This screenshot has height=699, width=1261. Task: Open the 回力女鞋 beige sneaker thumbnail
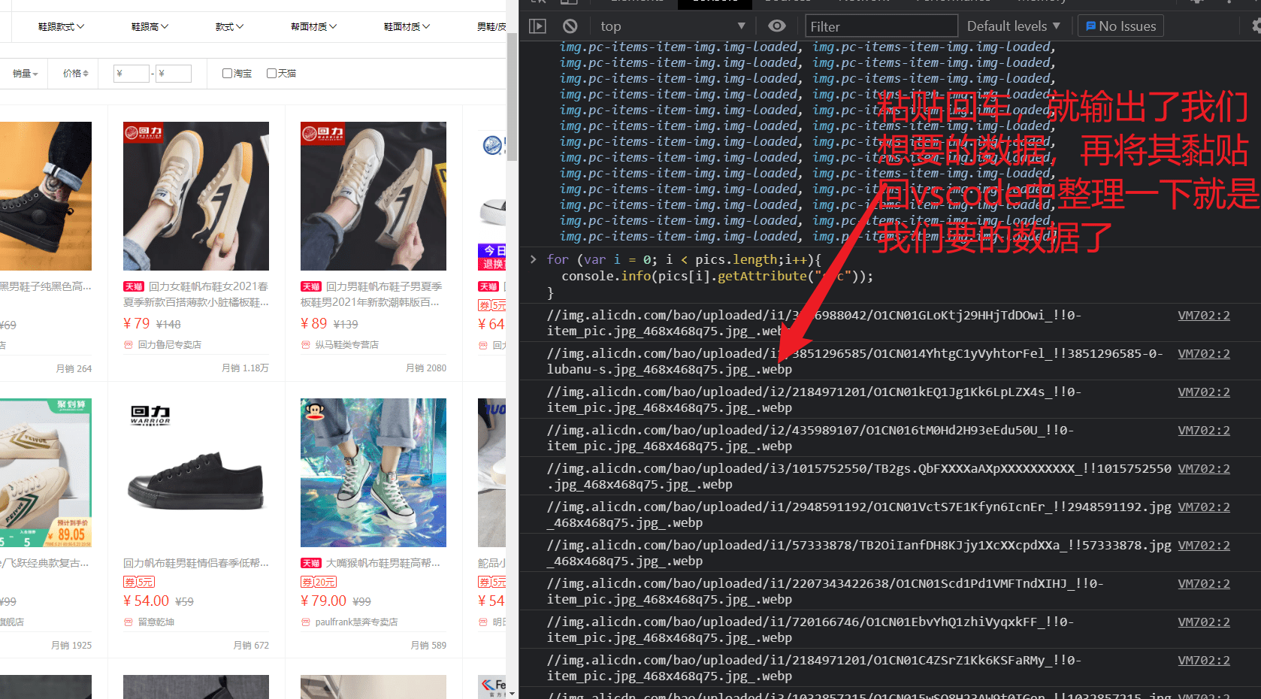tap(196, 196)
